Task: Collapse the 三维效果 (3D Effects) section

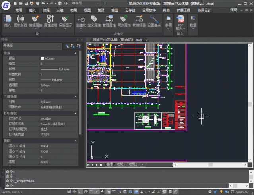Action: pyautogui.click(x=76, y=97)
